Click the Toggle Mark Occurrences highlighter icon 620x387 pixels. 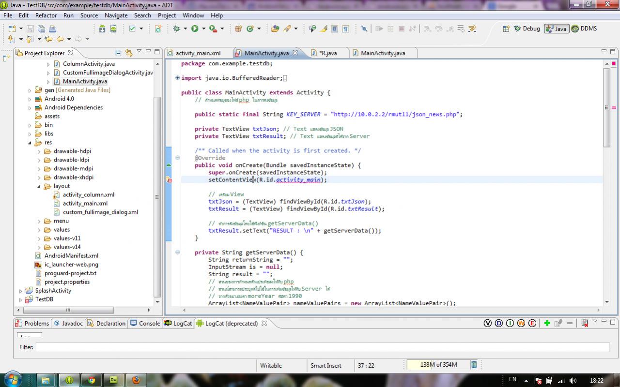click(324, 29)
